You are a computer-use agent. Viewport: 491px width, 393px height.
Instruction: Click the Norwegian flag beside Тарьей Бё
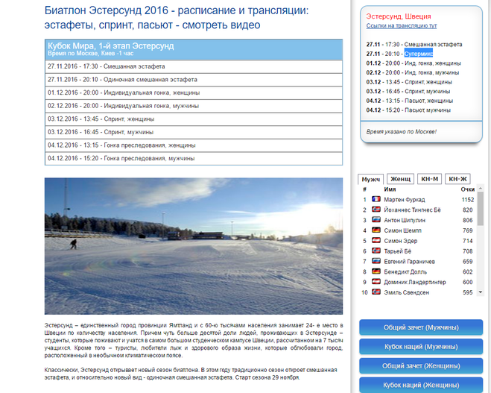[x=376, y=251]
